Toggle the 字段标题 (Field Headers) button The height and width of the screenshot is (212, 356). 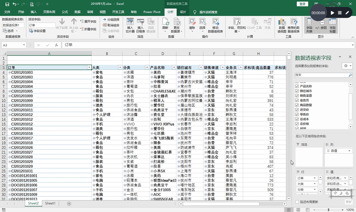coord(333,26)
